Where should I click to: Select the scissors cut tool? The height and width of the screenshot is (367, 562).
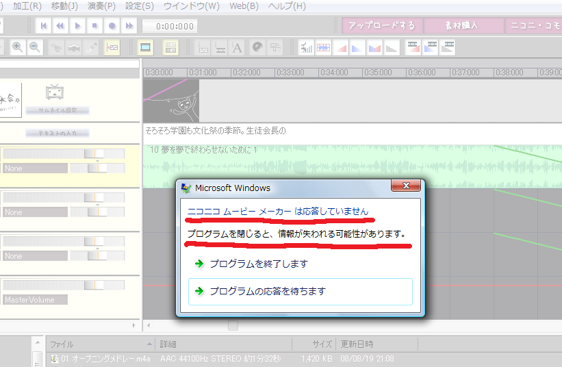click(56, 47)
